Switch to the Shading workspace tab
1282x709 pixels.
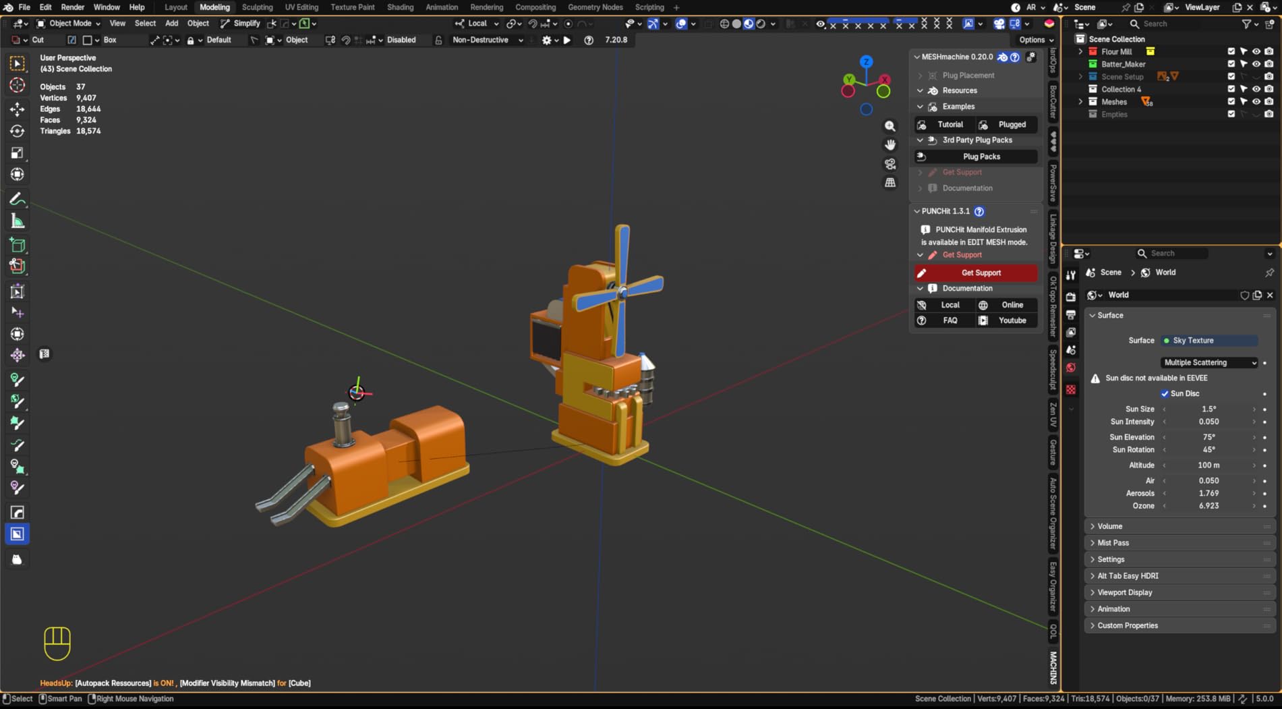(400, 7)
